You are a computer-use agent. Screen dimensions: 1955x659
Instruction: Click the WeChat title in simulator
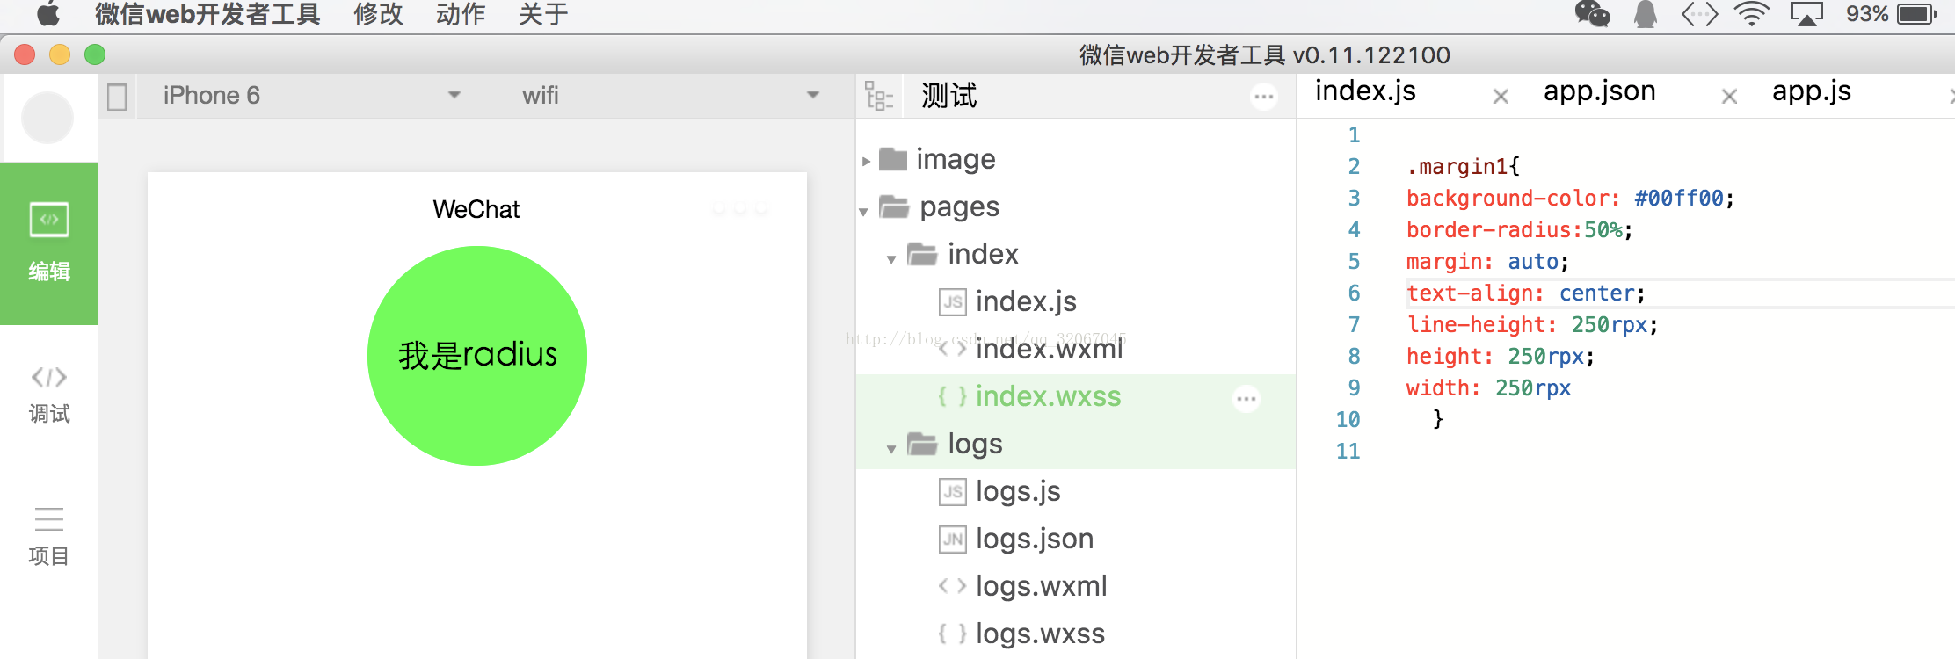476,209
